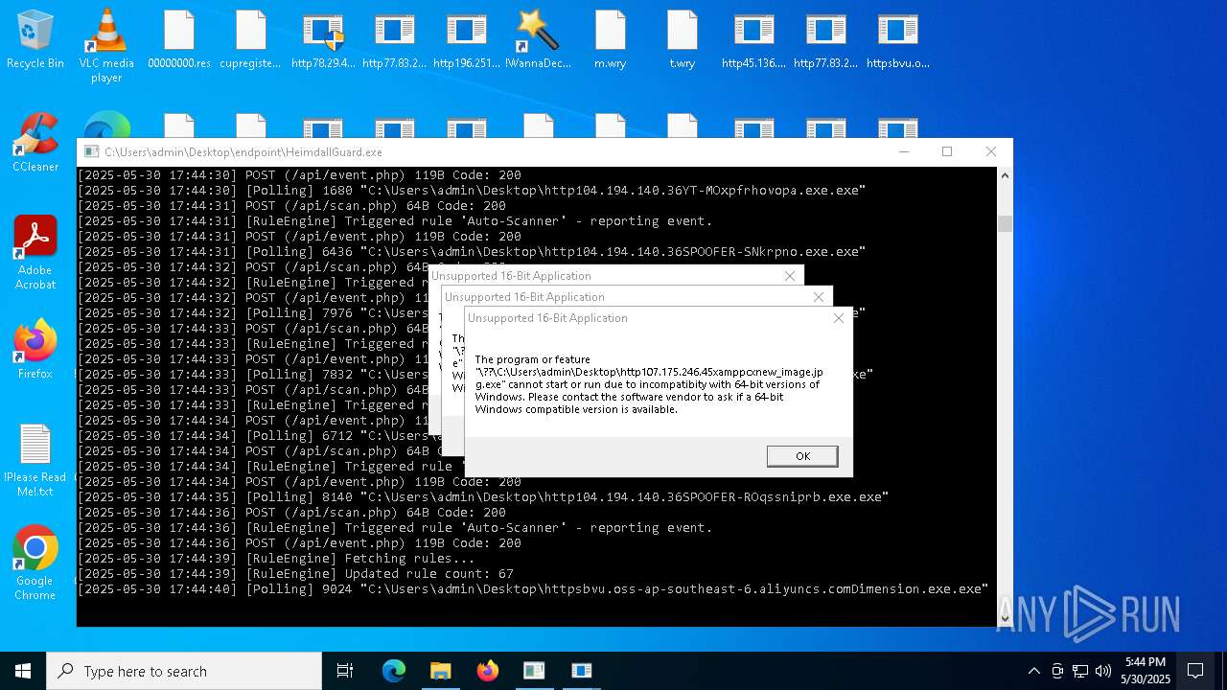Select the t.wry file icon
Screen dimensions: 1227x690
click(x=682, y=40)
